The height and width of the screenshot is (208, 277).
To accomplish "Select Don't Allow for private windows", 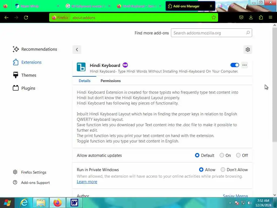I will (x=223, y=170).
